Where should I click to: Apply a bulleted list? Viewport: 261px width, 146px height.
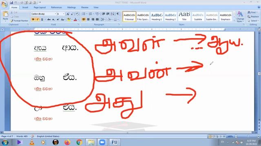coord(84,14)
